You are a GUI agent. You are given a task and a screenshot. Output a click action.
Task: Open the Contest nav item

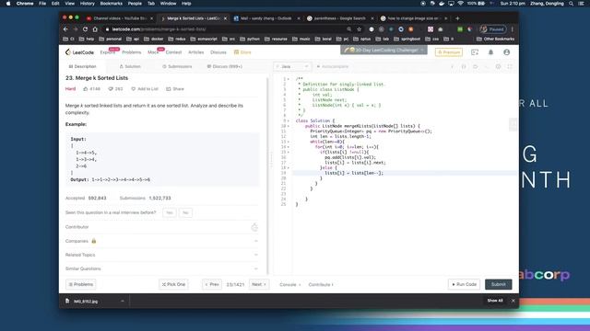click(173, 52)
